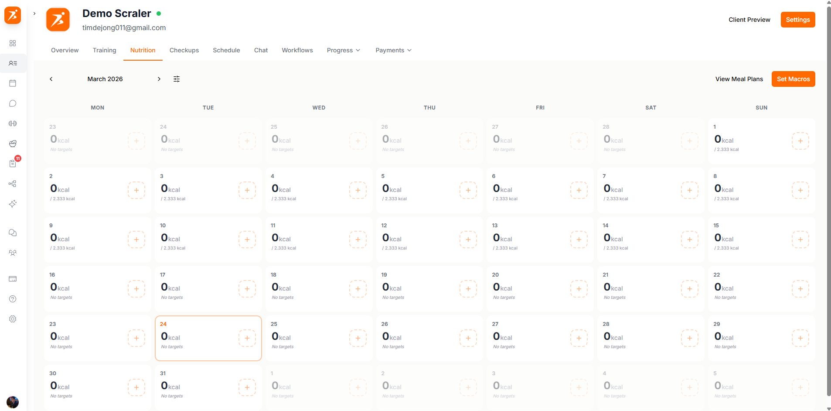
Task: Click the Set Macros button
Action: point(793,79)
